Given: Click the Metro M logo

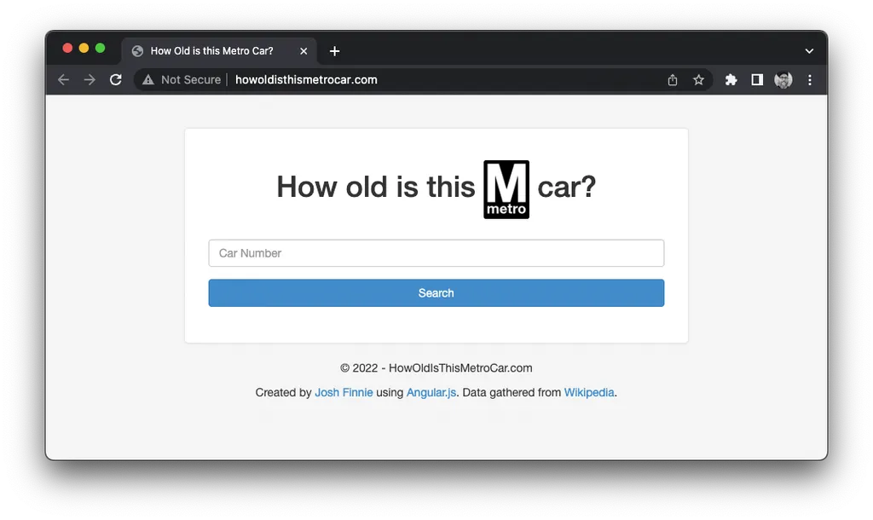Looking at the screenshot, I should coord(506,189).
